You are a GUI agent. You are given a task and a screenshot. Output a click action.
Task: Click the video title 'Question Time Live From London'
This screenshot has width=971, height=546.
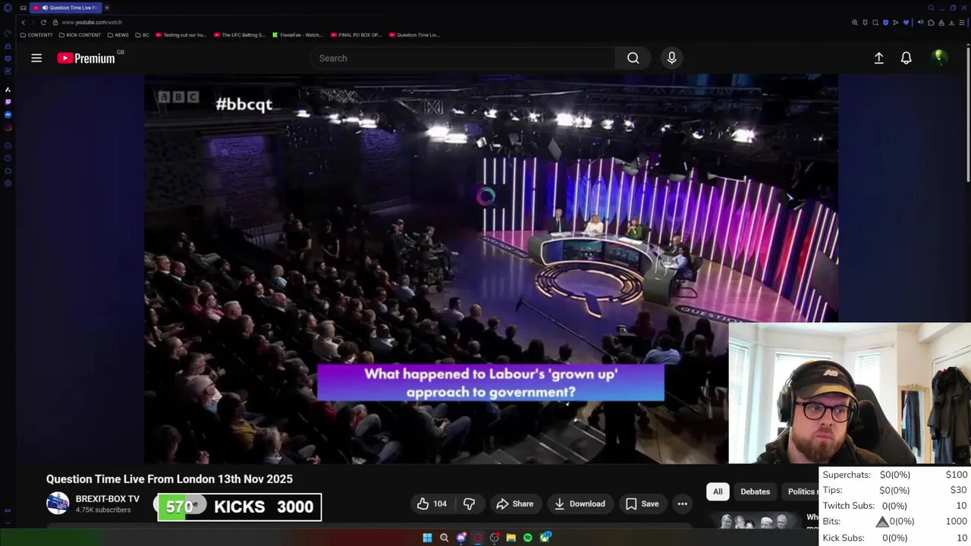click(x=169, y=479)
